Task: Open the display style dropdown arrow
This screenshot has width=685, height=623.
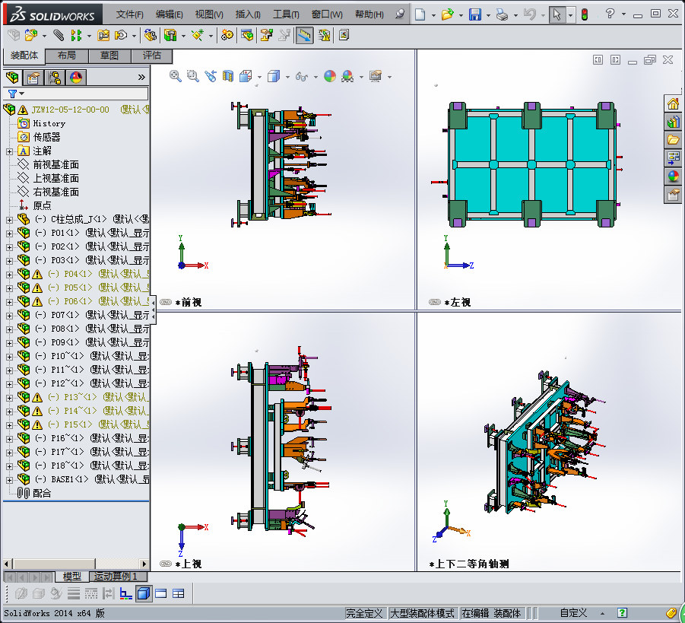Action: (287, 77)
